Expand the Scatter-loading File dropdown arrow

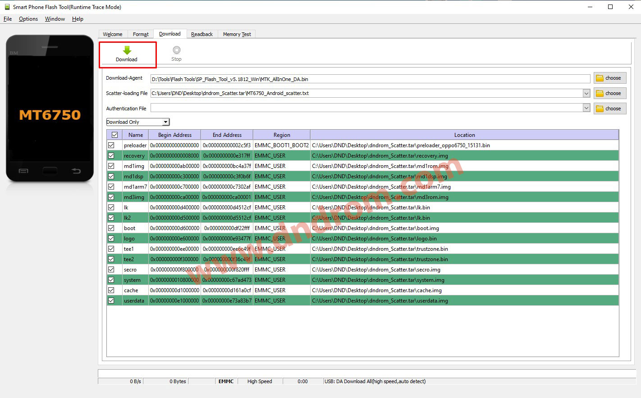[587, 93]
